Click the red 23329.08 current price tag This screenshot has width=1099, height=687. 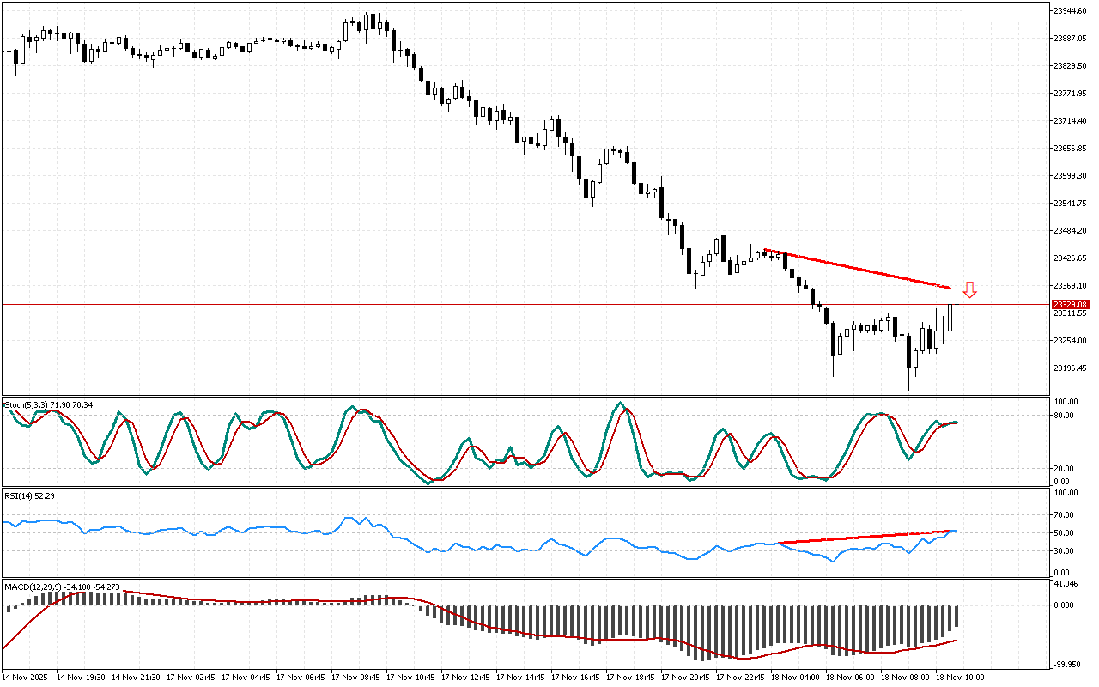click(1071, 304)
